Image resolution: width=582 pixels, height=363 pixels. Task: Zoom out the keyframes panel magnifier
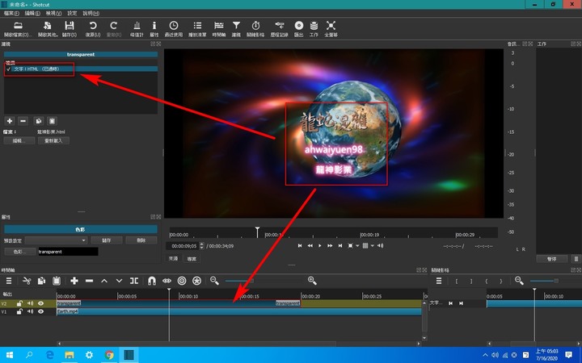pos(519,281)
